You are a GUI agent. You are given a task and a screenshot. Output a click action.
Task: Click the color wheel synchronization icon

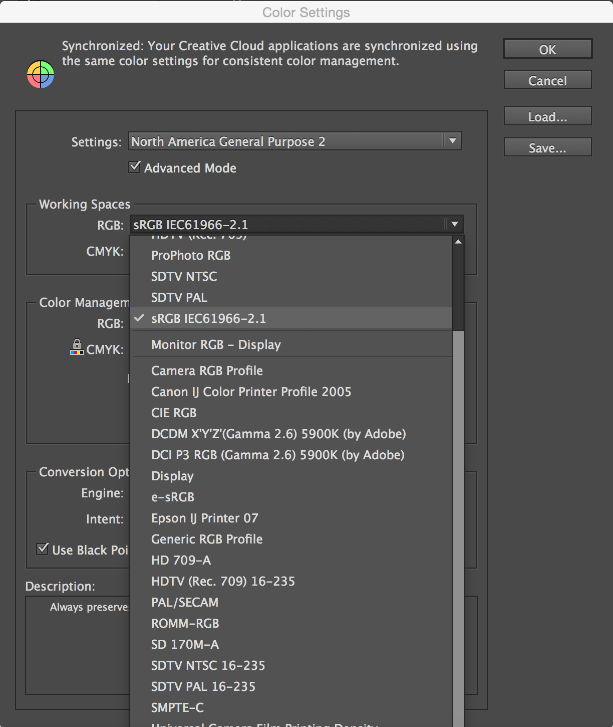click(41, 74)
